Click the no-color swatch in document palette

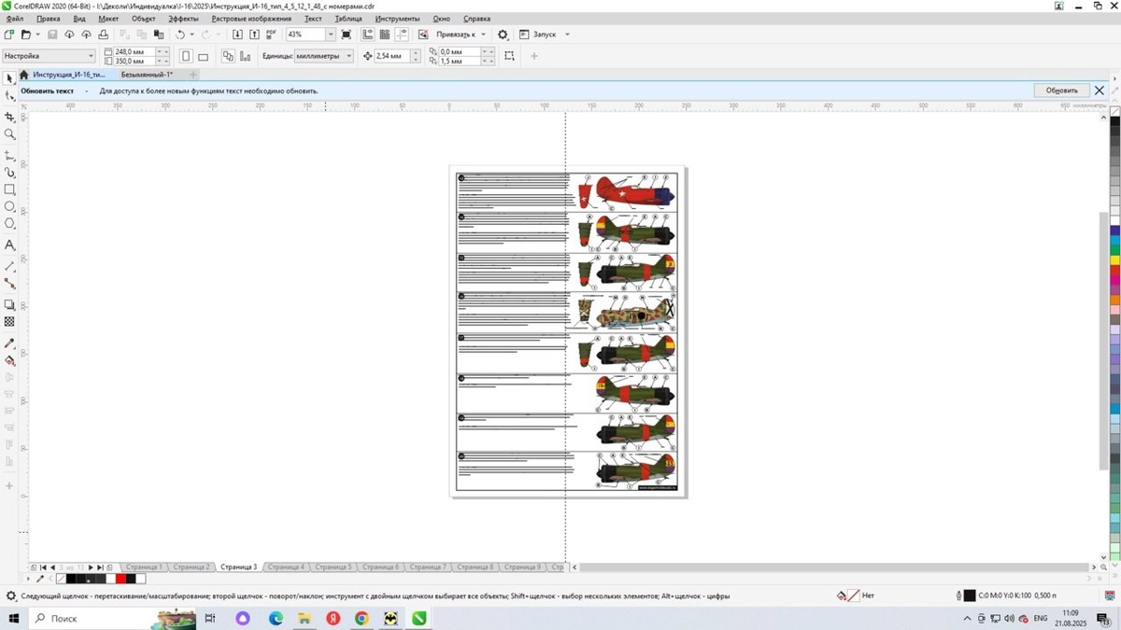click(60, 579)
